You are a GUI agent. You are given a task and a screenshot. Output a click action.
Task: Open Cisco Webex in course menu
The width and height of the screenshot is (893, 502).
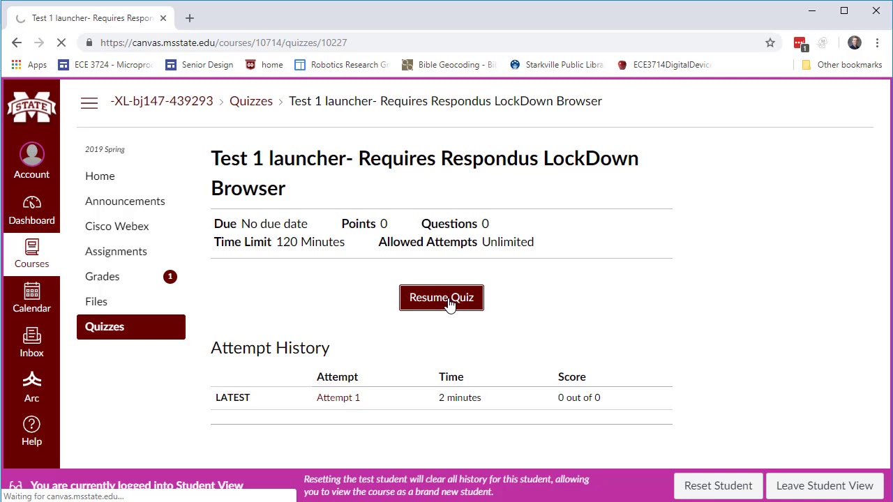(x=117, y=226)
